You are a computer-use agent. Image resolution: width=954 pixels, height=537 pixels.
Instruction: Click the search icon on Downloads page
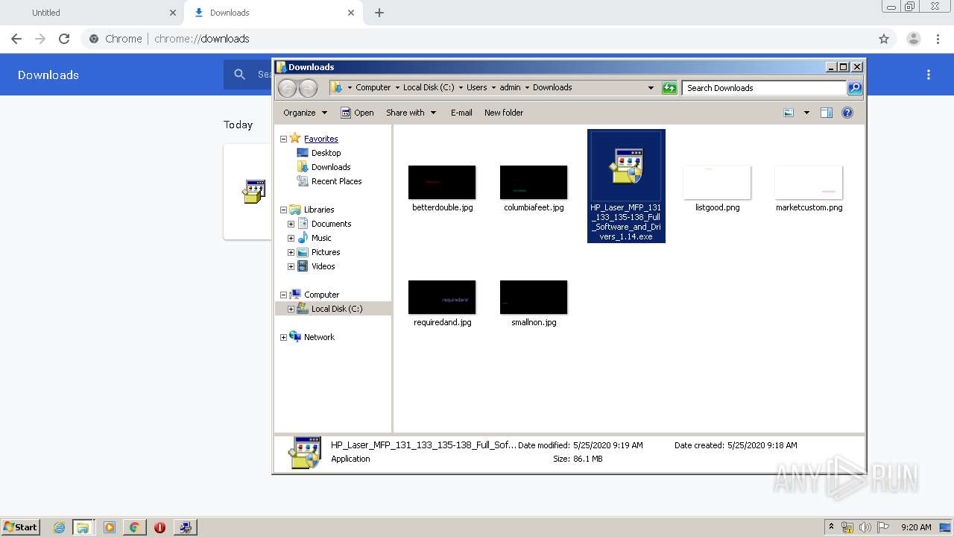pyautogui.click(x=240, y=75)
